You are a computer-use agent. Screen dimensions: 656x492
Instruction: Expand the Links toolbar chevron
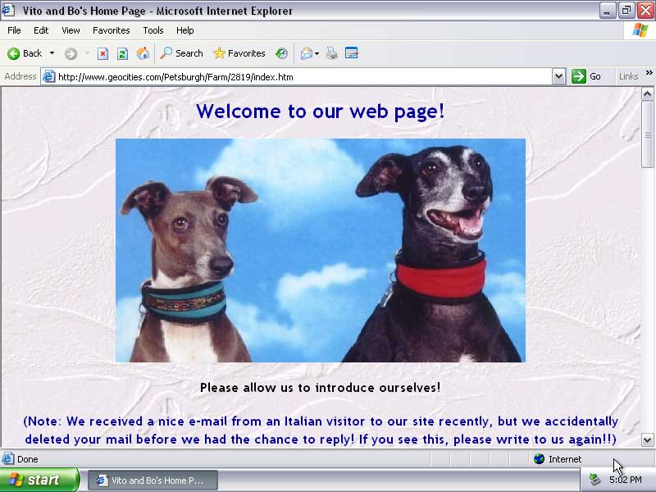[x=649, y=74]
